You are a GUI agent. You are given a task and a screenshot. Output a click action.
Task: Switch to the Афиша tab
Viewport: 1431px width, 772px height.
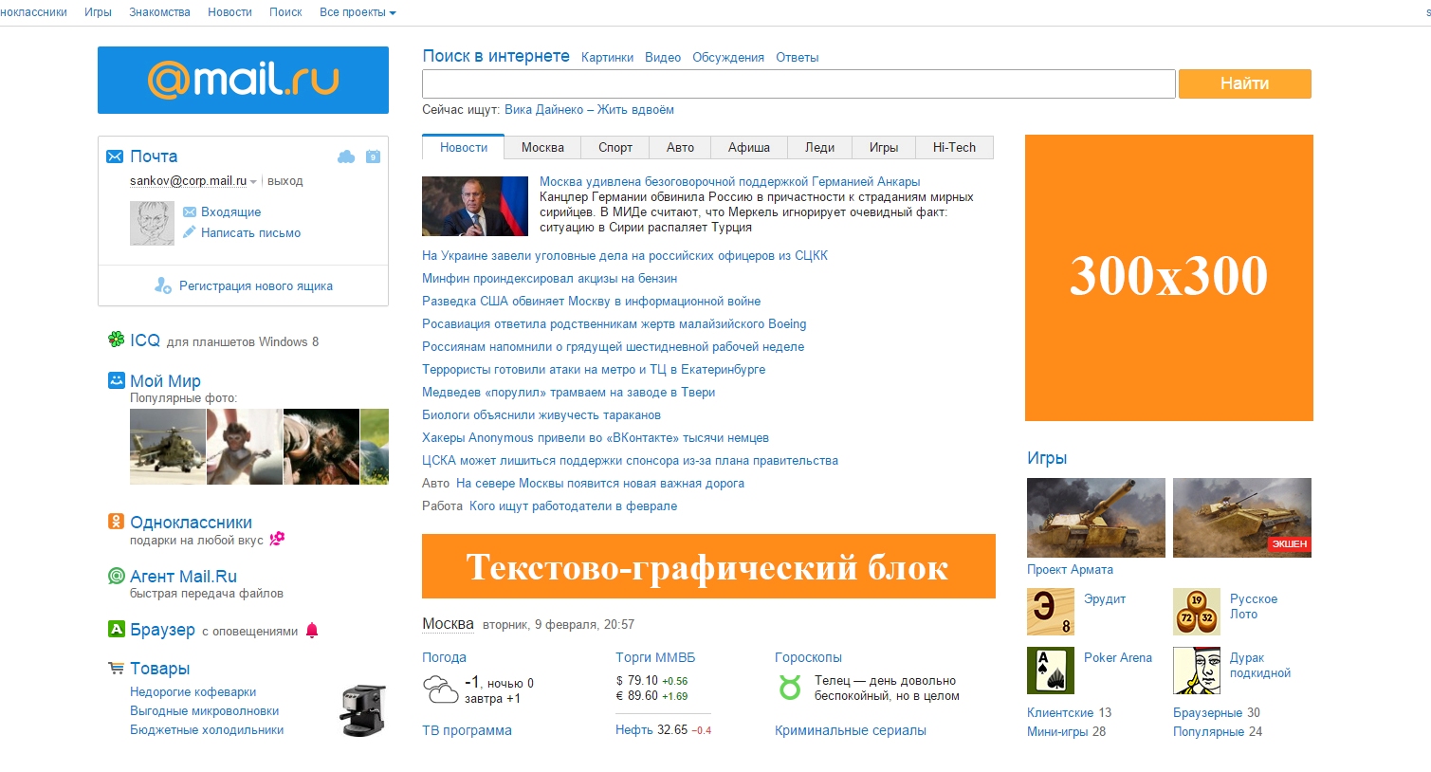pyautogui.click(x=749, y=147)
